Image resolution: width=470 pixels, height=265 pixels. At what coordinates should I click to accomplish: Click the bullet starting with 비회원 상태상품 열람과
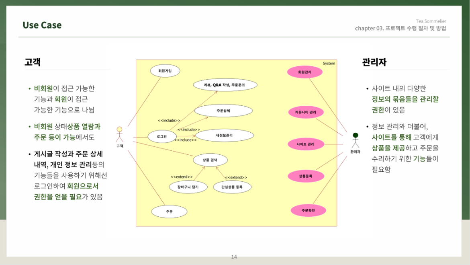point(64,132)
